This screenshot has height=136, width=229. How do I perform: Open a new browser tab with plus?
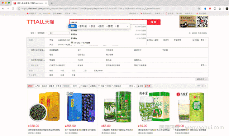click(52, 3)
